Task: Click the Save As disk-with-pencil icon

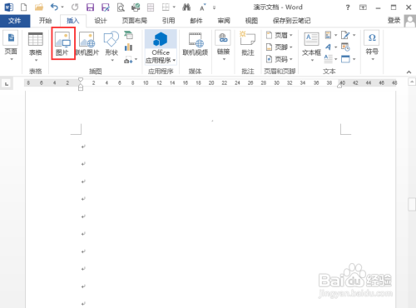Action: (106, 7)
